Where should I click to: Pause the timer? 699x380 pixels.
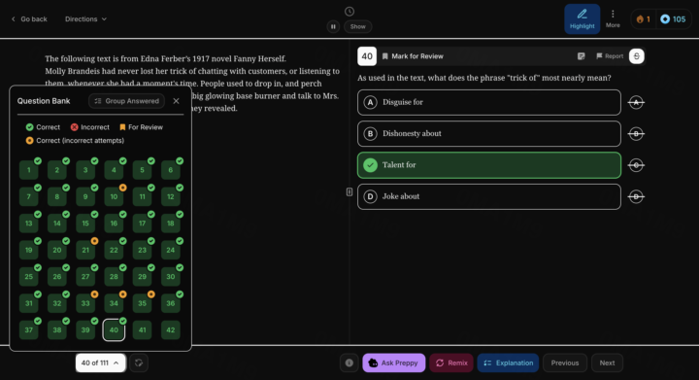tap(333, 27)
